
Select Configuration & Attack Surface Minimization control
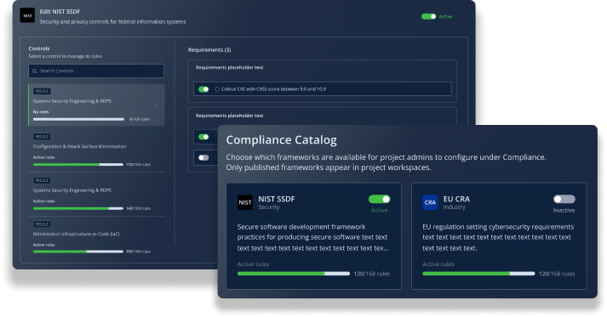(x=96, y=150)
